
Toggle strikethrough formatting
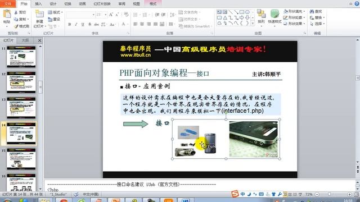[96, 24]
